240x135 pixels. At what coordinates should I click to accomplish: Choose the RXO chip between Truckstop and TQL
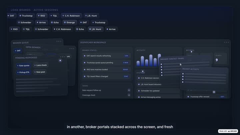click(42, 16)
